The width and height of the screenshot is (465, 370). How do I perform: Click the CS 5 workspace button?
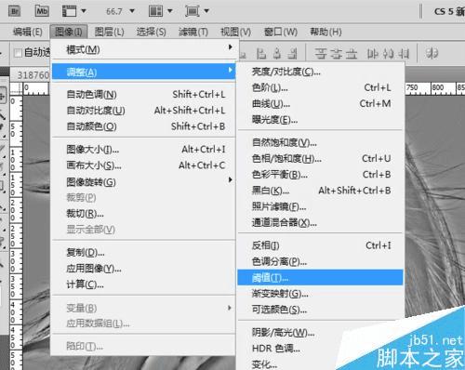(x=449, y=12)
